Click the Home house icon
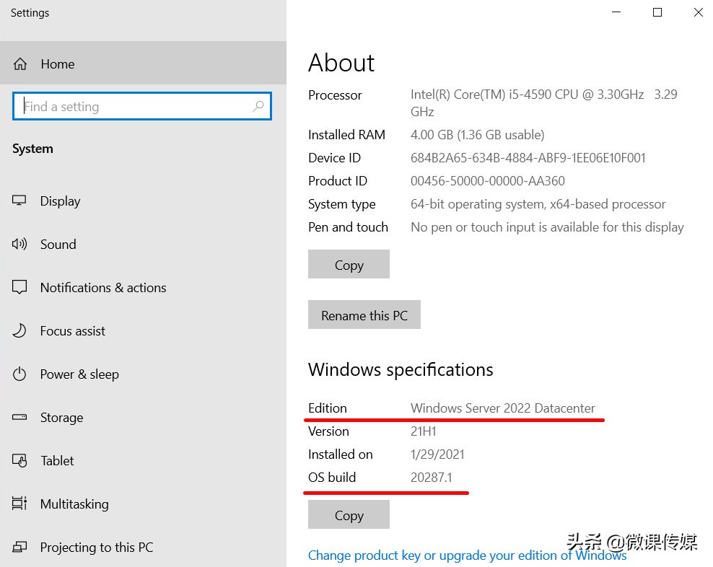 click(x=20, y=64)
